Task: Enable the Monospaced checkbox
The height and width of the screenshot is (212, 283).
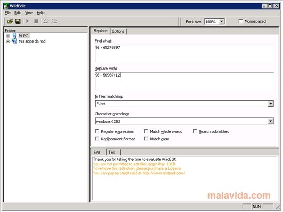Action: coord(240,21)
